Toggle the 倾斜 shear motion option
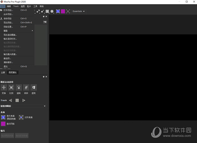197x143 pixels. click(x=26, y=87)
